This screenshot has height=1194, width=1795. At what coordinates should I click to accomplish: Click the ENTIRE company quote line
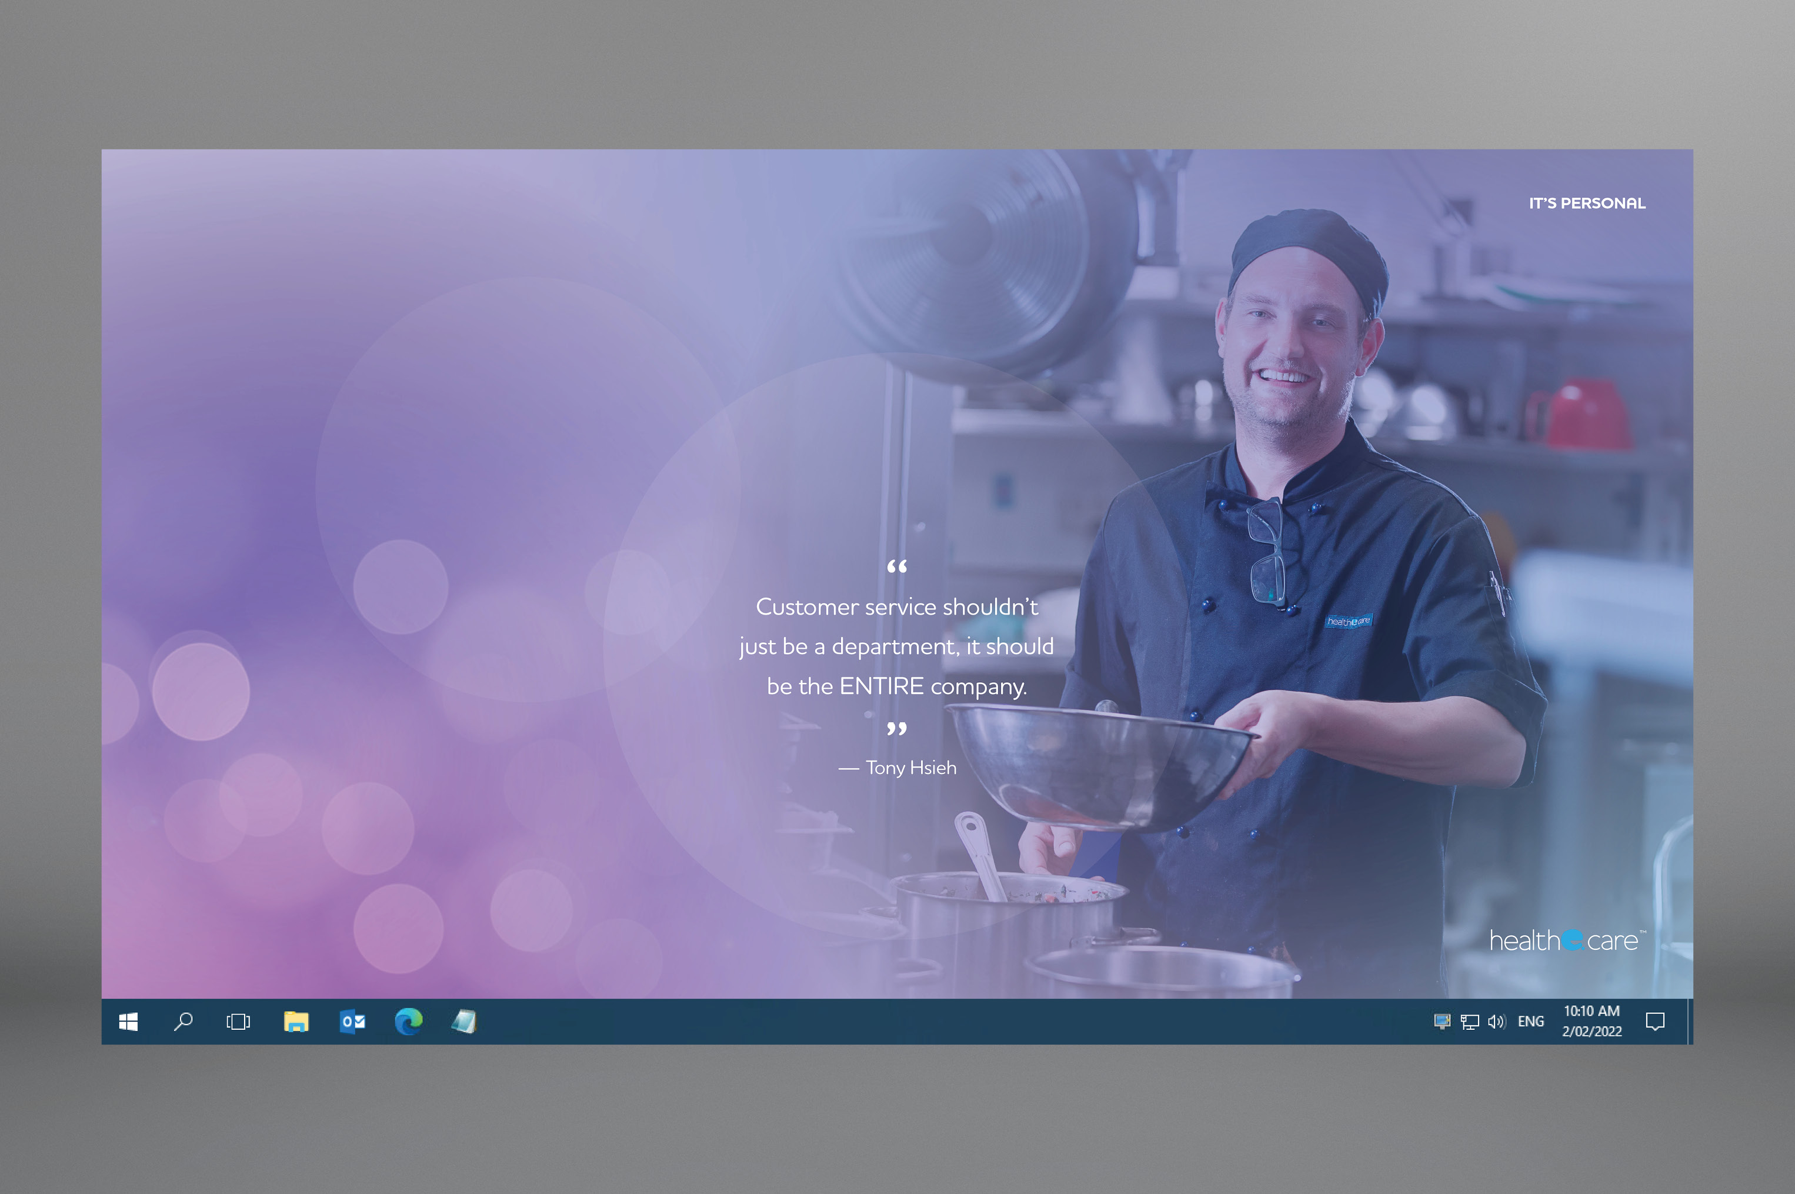897,686
